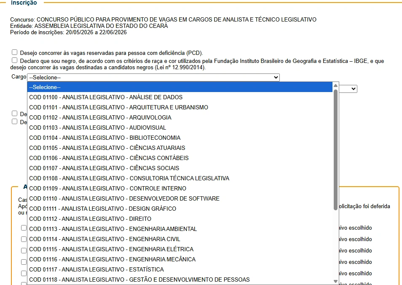Choose COD 01114 Engenharia Civil
Screen dimensions: 402x285
pos(180,239)
